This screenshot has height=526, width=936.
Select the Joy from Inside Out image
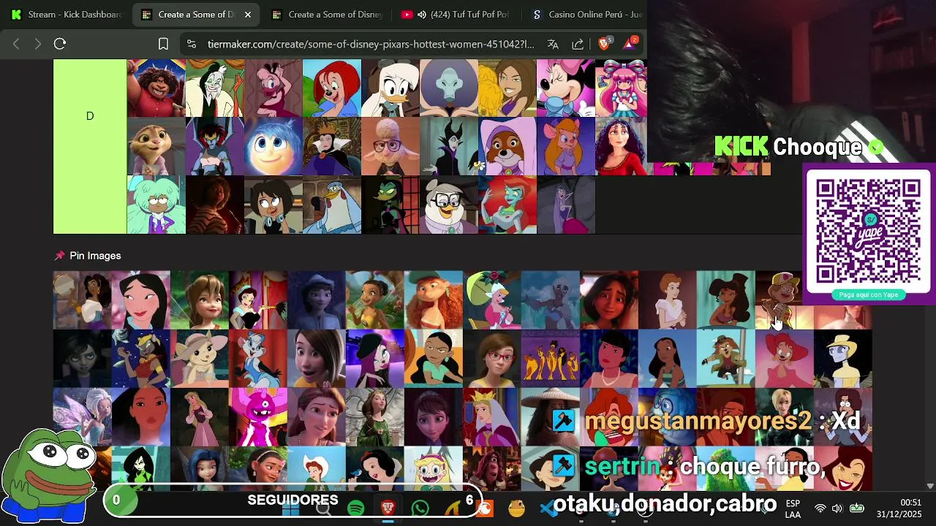coord(273,146)
